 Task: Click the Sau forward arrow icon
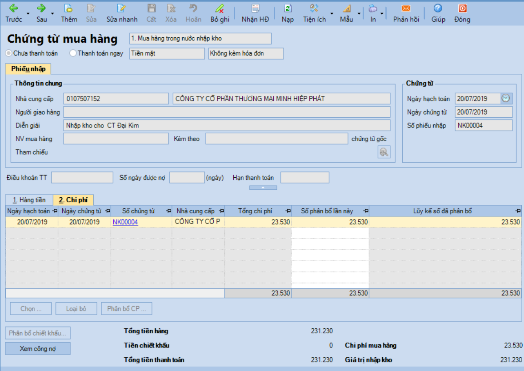(x=41, y=8)
